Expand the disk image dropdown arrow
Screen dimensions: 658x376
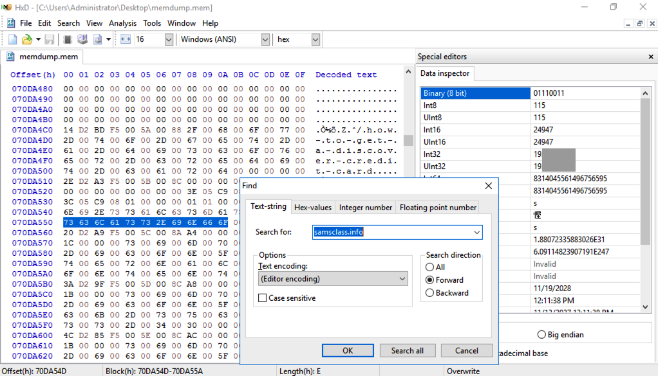tap(108, 39)
